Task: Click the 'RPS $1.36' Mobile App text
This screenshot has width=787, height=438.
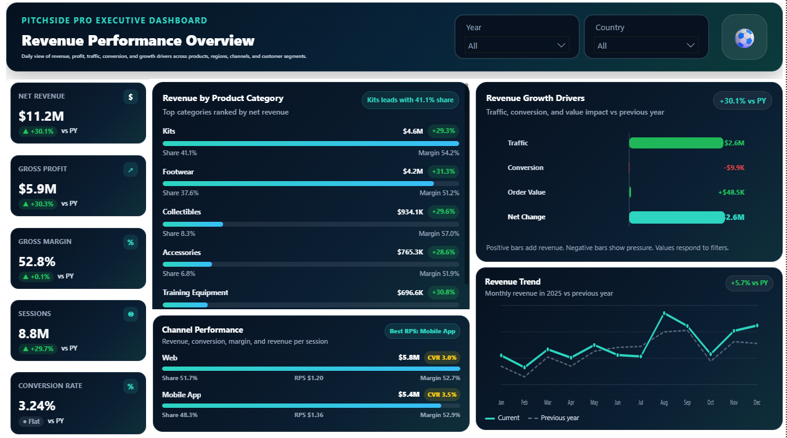Action: pos(309,415)
